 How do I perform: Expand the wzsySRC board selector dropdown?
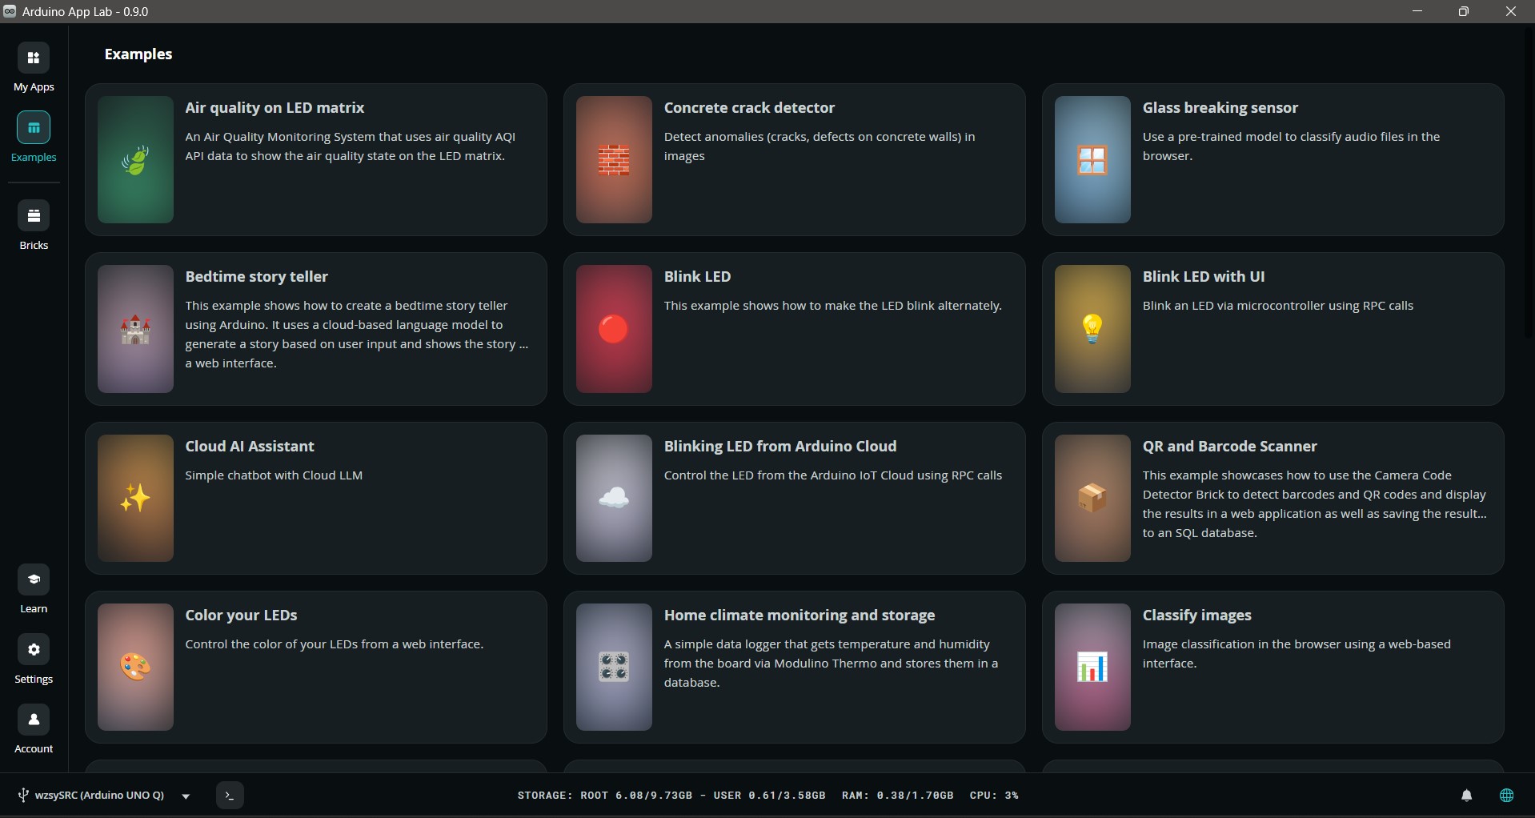(x=186, y=796)
